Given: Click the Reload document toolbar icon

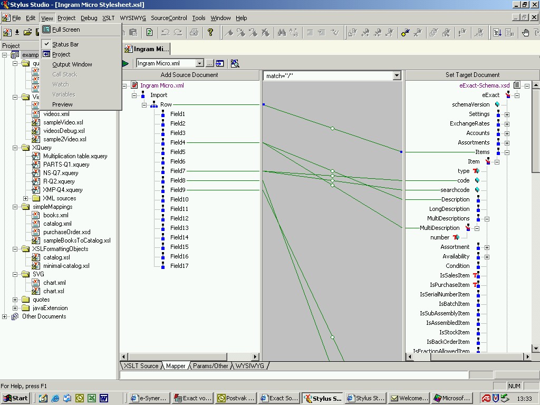Looking at the screenshot, I should (149, 32).
